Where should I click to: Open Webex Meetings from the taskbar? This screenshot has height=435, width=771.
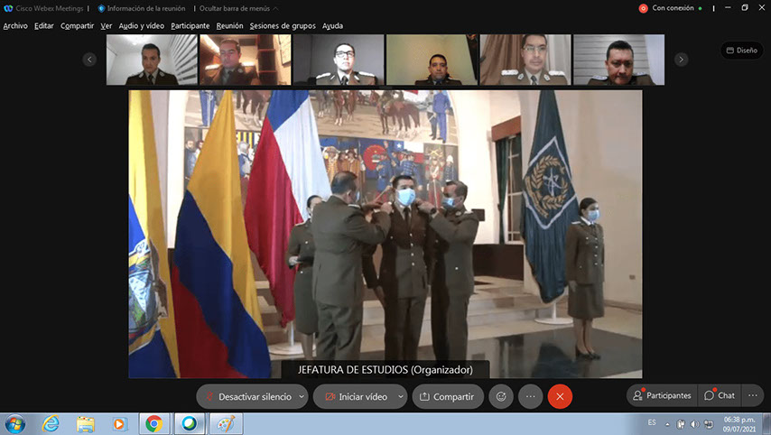point(189,423)
